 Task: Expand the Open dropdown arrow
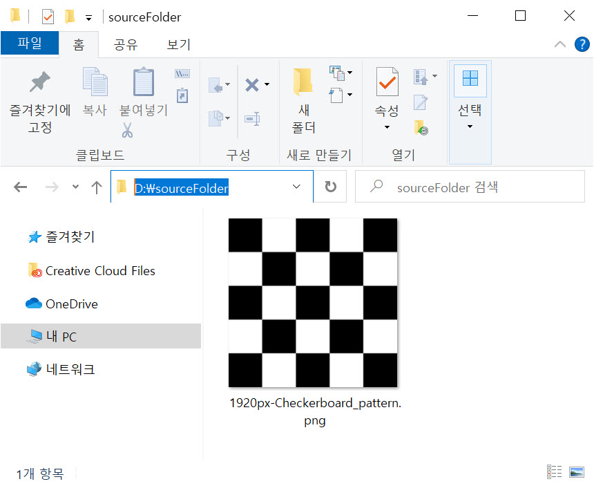[435, 76]
